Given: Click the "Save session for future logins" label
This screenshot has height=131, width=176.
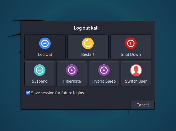Looking at the screenshot, I should pyautogui.click(x=57, y=93).
